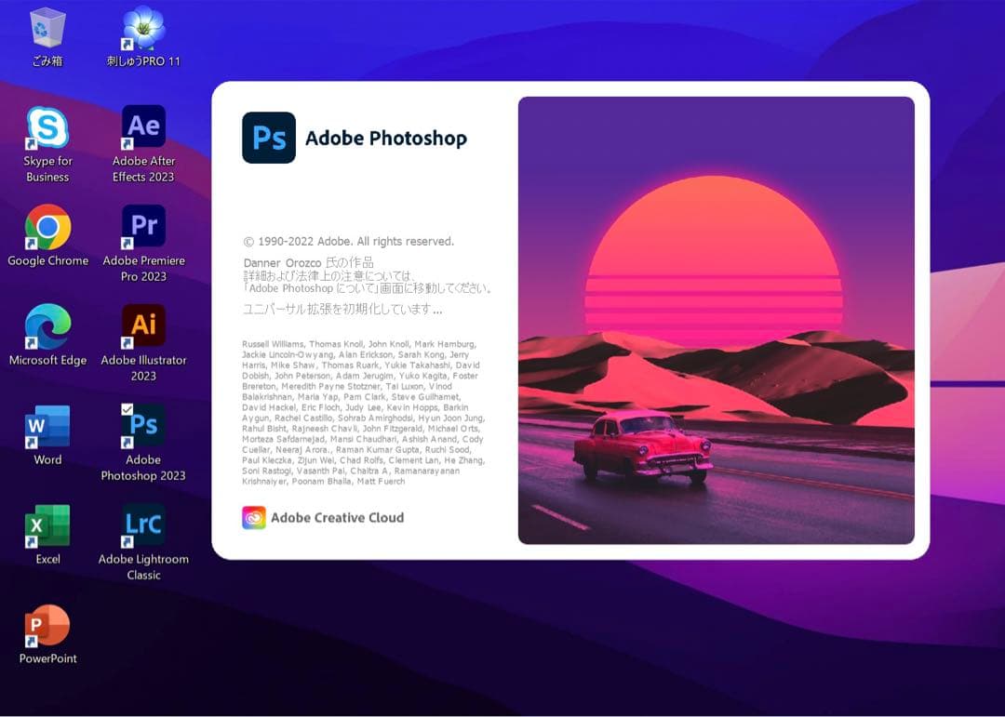Click the Microsoft Edge desktop shortcut
The width and height of the screenshot is (1005, 717).
[x=47, y=327]
